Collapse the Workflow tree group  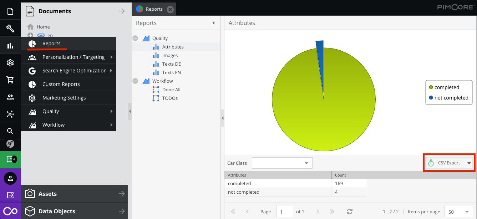[x=135, y=81]
